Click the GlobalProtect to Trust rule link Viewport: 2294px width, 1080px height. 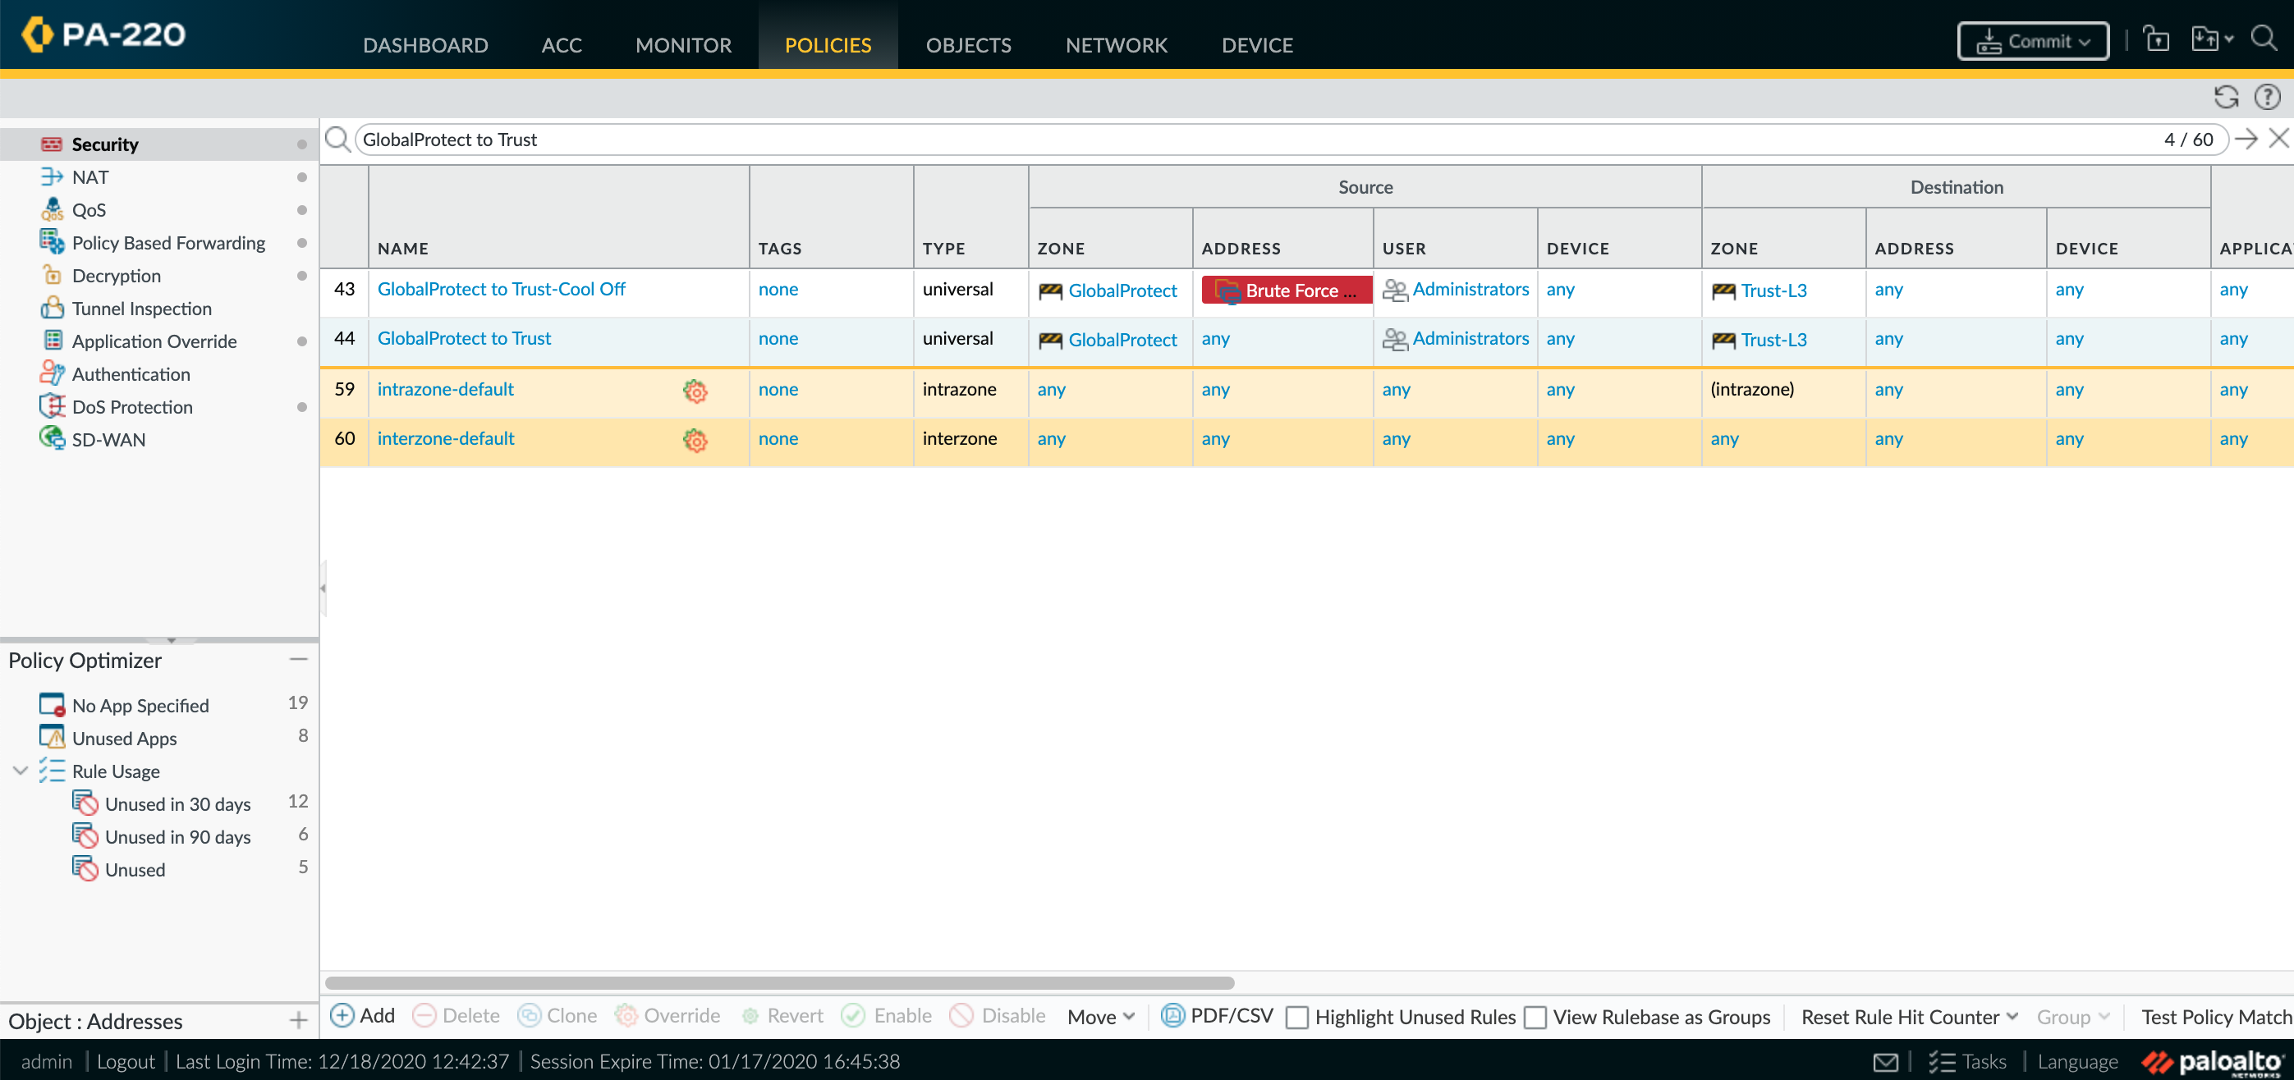tap(464, 339)
